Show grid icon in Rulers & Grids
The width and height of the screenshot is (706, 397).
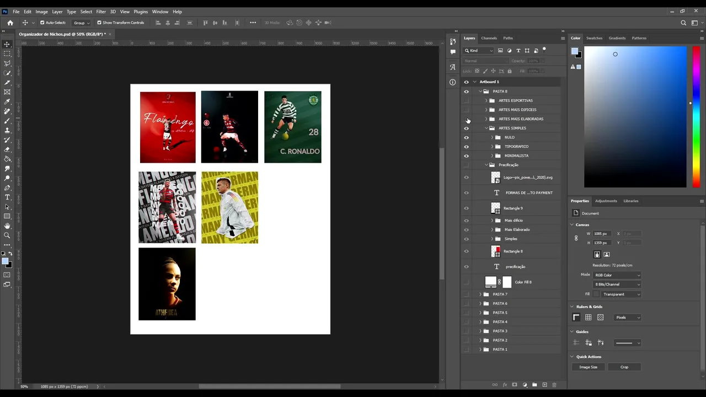tap(589, 318)
